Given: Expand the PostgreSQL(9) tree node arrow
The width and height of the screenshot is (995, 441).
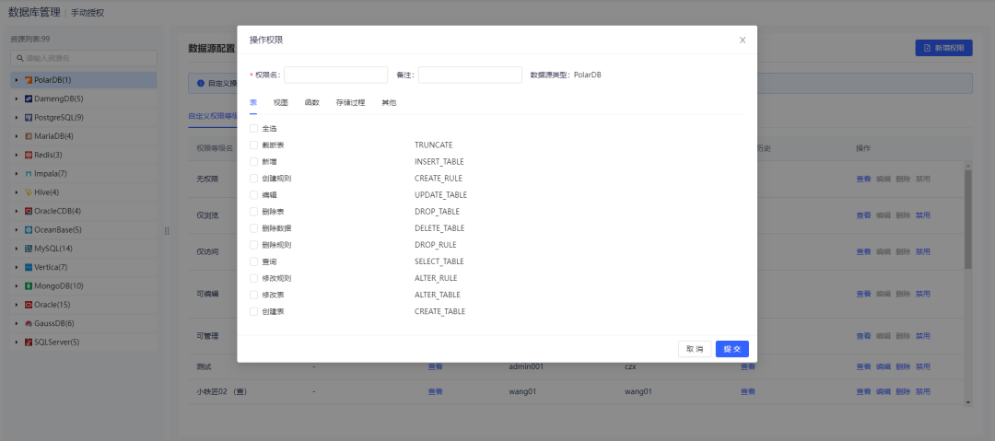Looking at the screenshot, I should coord(16,118).
